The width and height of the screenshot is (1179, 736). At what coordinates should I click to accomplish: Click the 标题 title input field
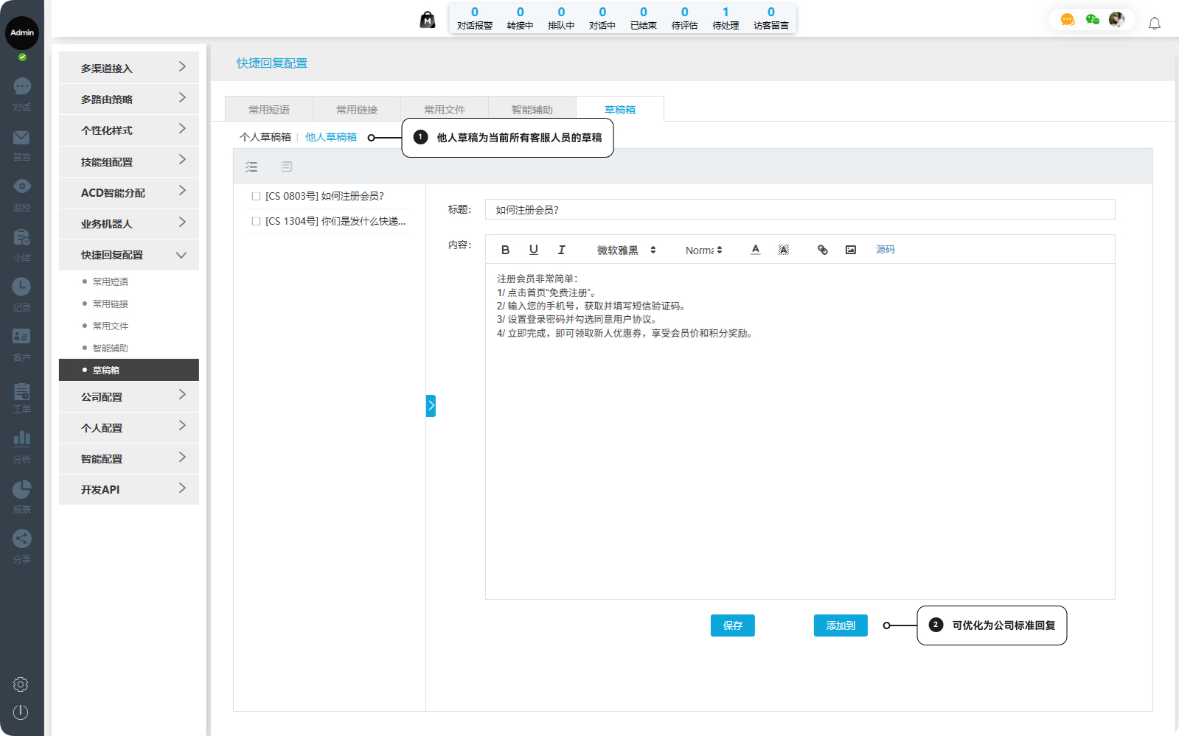point(799,210)
